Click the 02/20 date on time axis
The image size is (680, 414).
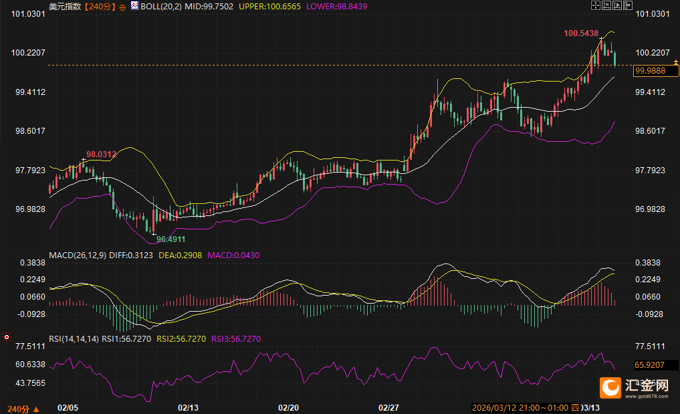point(288,407)
